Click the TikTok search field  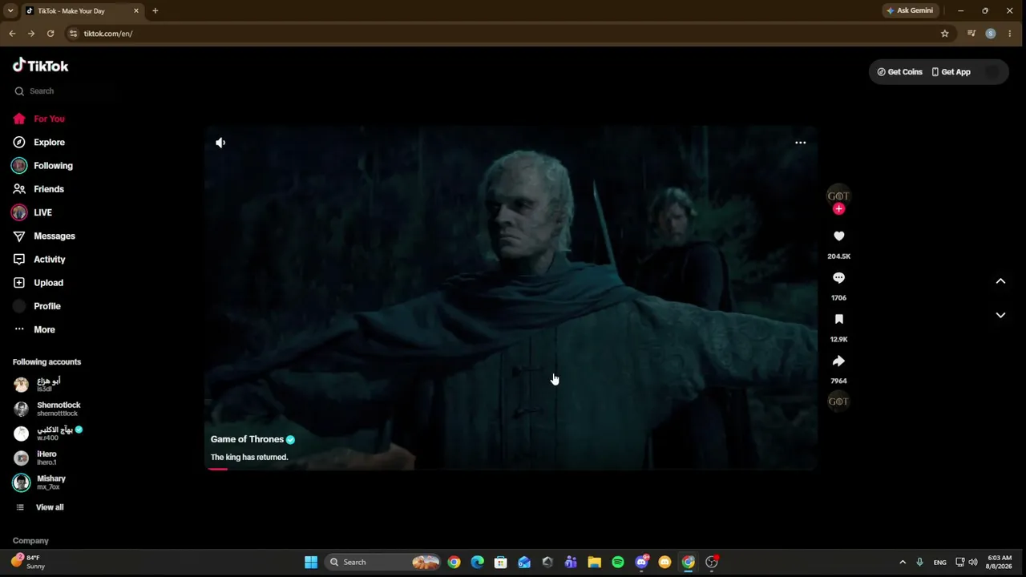[64, 91]
